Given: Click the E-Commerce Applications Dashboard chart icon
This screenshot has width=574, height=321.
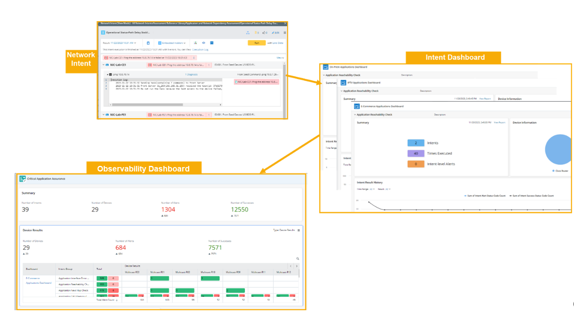Looking at the screenshot, I should tap(357, 106).
